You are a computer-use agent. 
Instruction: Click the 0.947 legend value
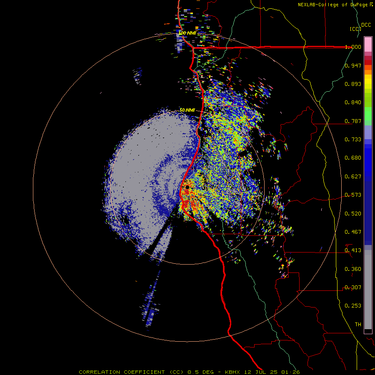[x=353, y=65]
